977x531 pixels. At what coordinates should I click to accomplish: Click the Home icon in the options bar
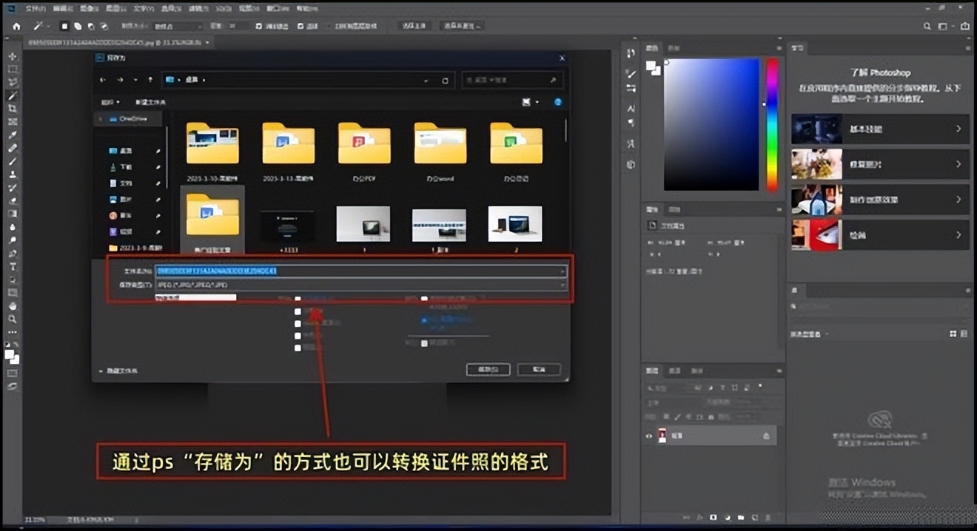(15, 24)
